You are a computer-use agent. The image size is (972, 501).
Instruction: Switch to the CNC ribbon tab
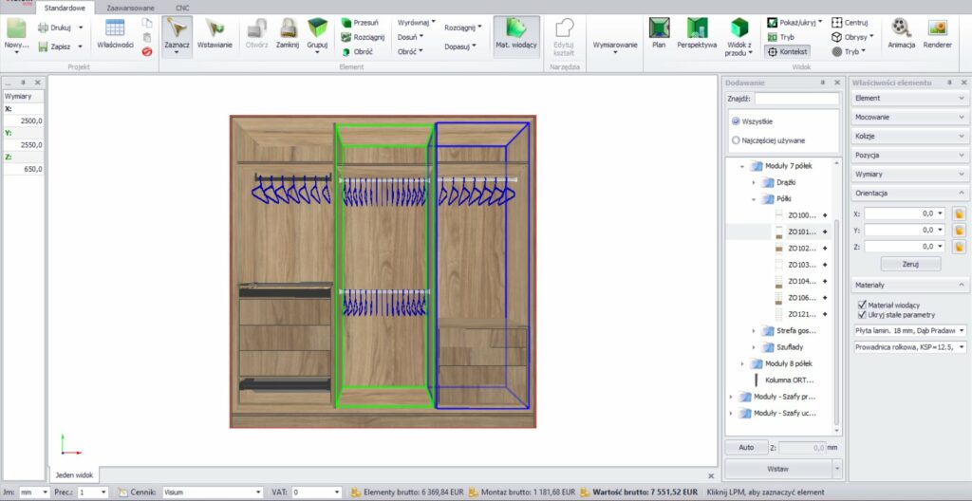182,8
